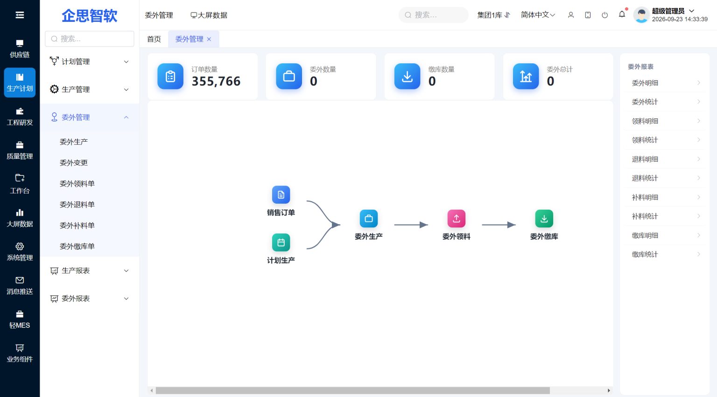Open the 工程研发 sidebar module

tap(20, 116)
